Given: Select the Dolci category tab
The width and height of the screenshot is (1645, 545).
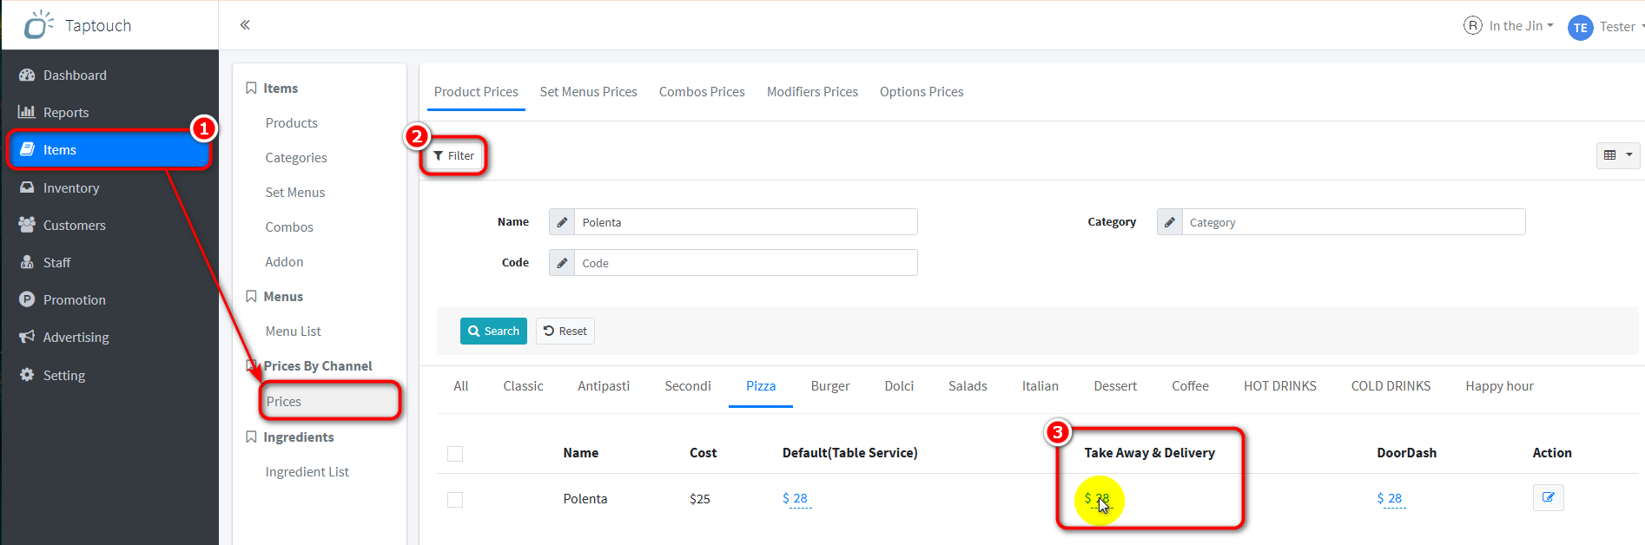Looking at the screenshot, I should (x=899, y=386).
